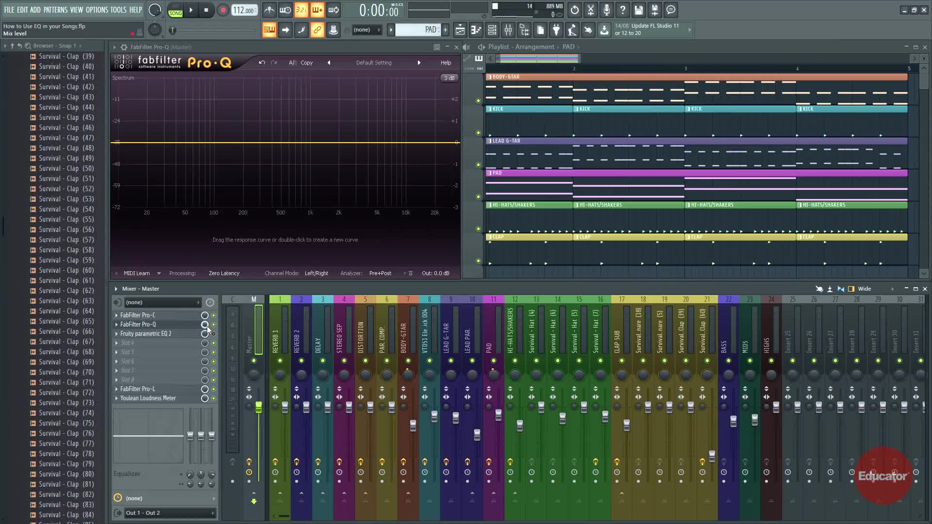Click the Pro-Q undo arrow

coord(262,63)
